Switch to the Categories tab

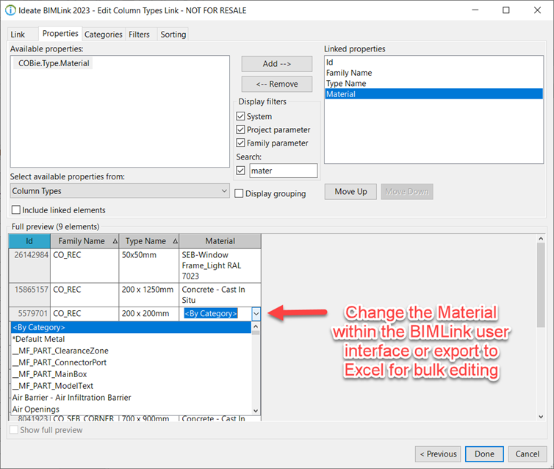[x=103, y=35]
